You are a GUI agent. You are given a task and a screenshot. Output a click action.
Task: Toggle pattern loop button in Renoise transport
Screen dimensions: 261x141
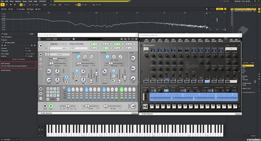(x=7, y=5)
